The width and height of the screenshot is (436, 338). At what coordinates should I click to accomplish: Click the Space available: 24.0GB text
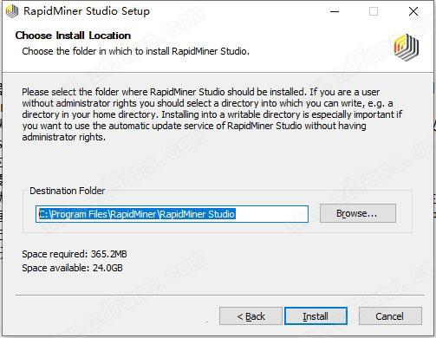(x=72, y=268)
